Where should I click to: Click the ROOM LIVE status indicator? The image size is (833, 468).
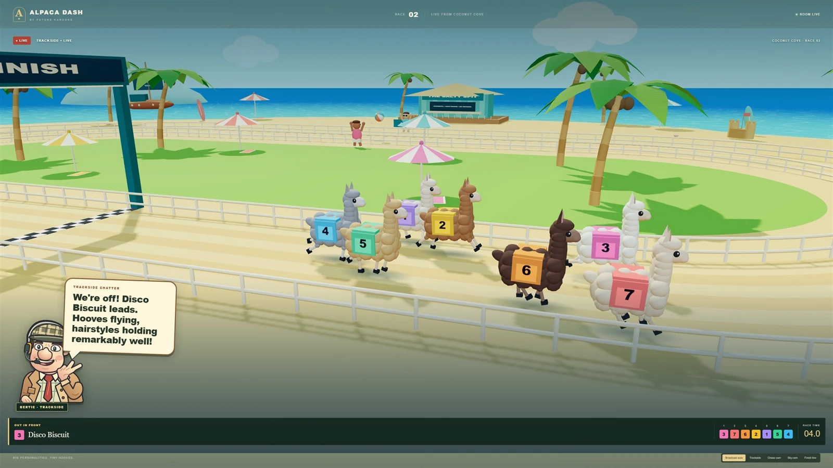click(x=807, y=15)
